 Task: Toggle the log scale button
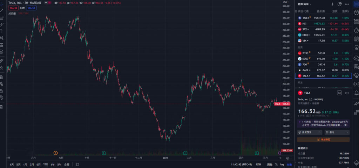[282, 165]
